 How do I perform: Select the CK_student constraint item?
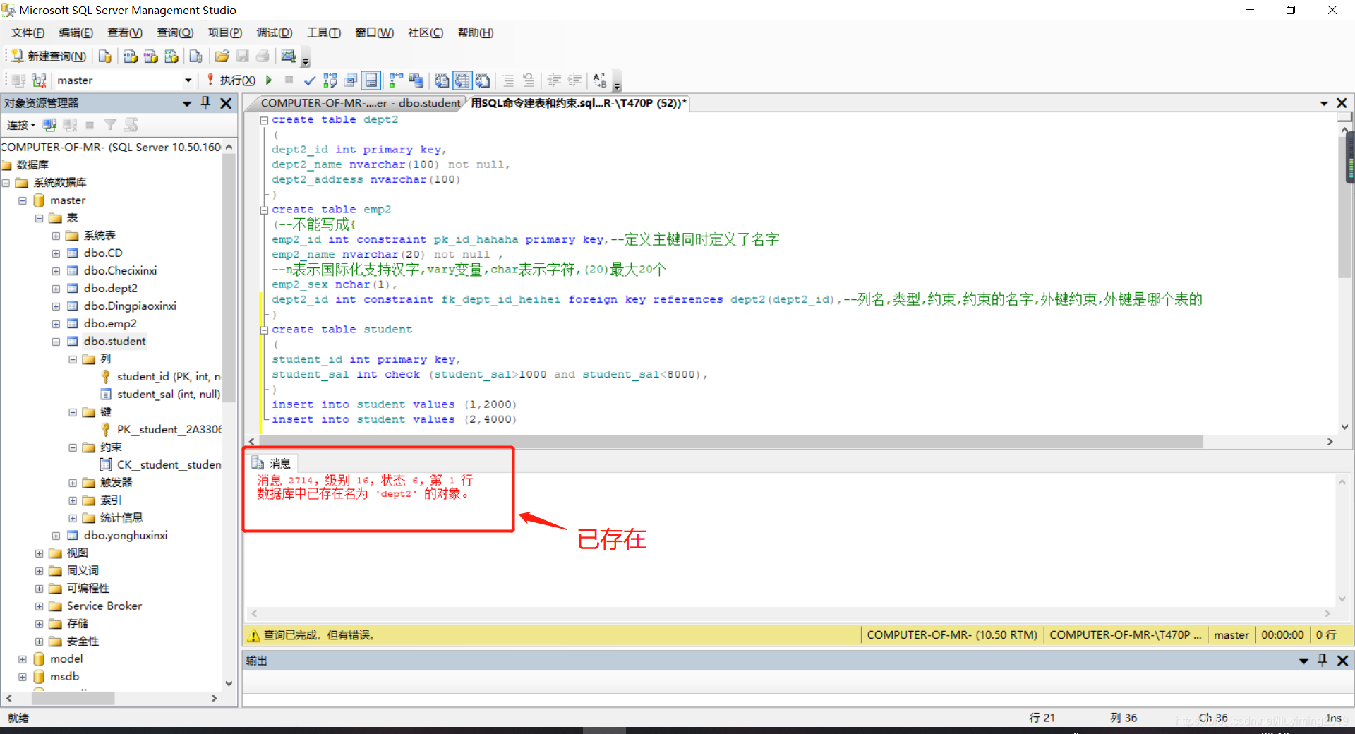(x=169, y=464)
